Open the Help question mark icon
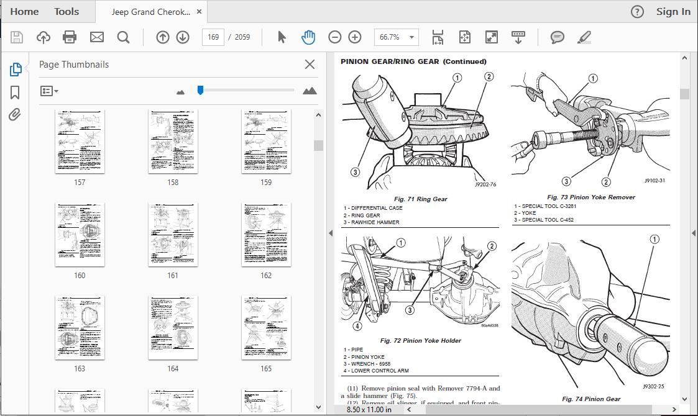 pyautogui.click(x=638, y=12)
